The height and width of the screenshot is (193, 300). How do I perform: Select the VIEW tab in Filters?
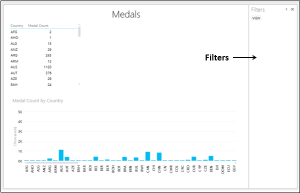[256, 18]
